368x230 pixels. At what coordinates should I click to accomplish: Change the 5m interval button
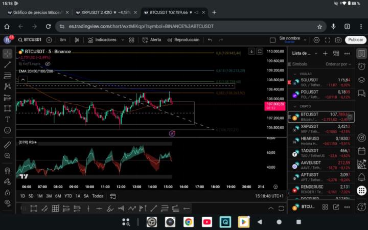click(63, 39)
